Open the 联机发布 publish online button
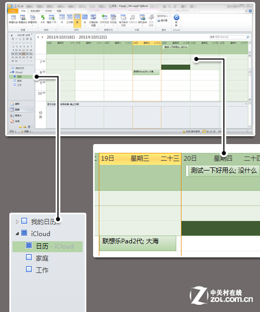This screenshot has height=312, width=260. coord(142,20)
